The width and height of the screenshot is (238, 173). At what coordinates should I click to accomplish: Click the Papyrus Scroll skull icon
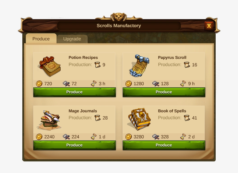coord(139,66)
